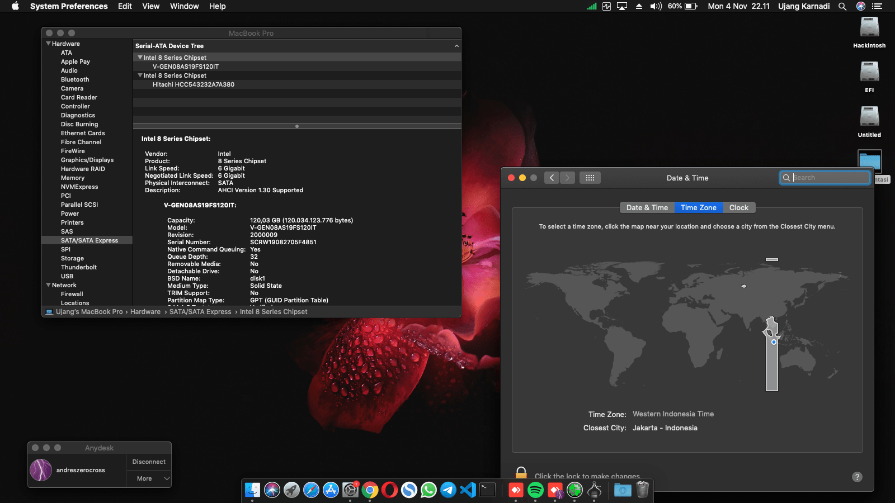Open WhatsApp from the Dock
The height and width of the screenshot is (503, 895).
427,490
